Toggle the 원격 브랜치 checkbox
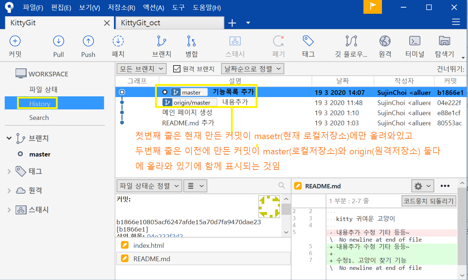 pyautogui.click(x=177, y=69)
